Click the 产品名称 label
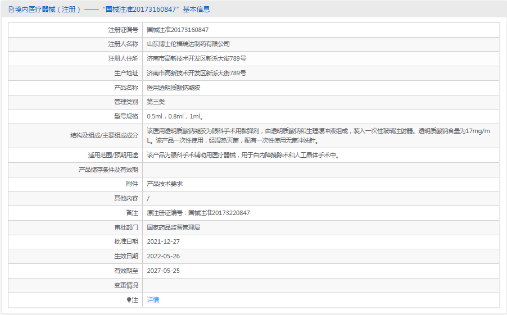The image size is (507, 315). pyautogui.click(x=126, y=88)
